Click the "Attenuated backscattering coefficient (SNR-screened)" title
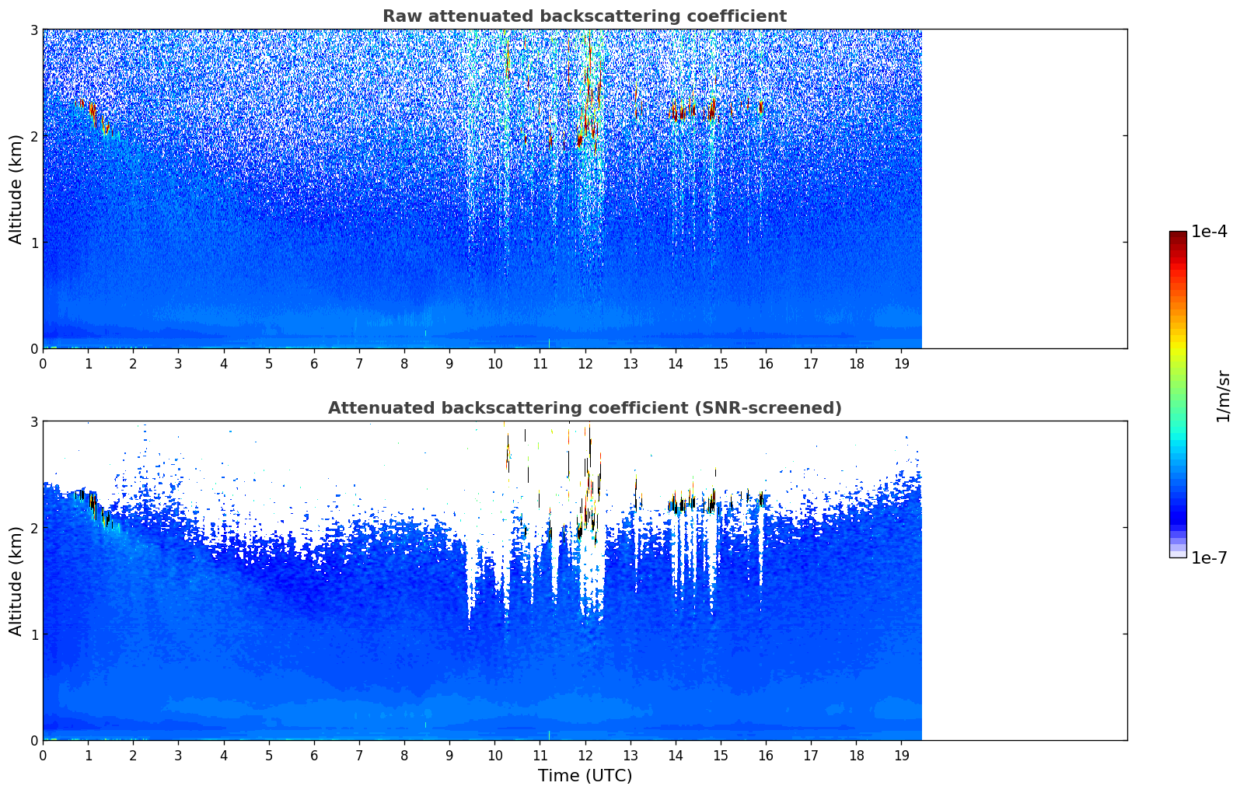 (x=585, y=408)
